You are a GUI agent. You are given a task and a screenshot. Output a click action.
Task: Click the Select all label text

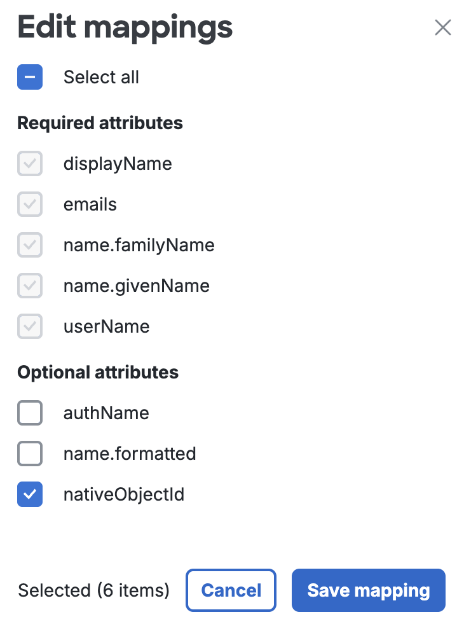tap(101, 76)
